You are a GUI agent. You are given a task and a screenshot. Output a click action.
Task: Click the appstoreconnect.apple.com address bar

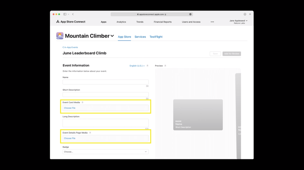(152, 14)
